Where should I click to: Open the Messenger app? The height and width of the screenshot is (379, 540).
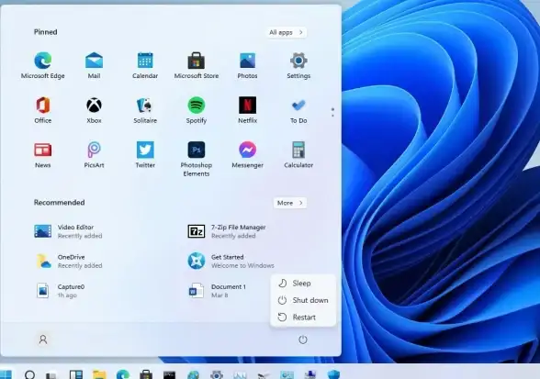click(247, 155)
